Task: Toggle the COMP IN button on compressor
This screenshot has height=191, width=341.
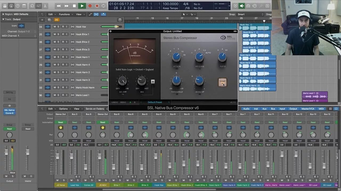Action: (x=222, y=83)
